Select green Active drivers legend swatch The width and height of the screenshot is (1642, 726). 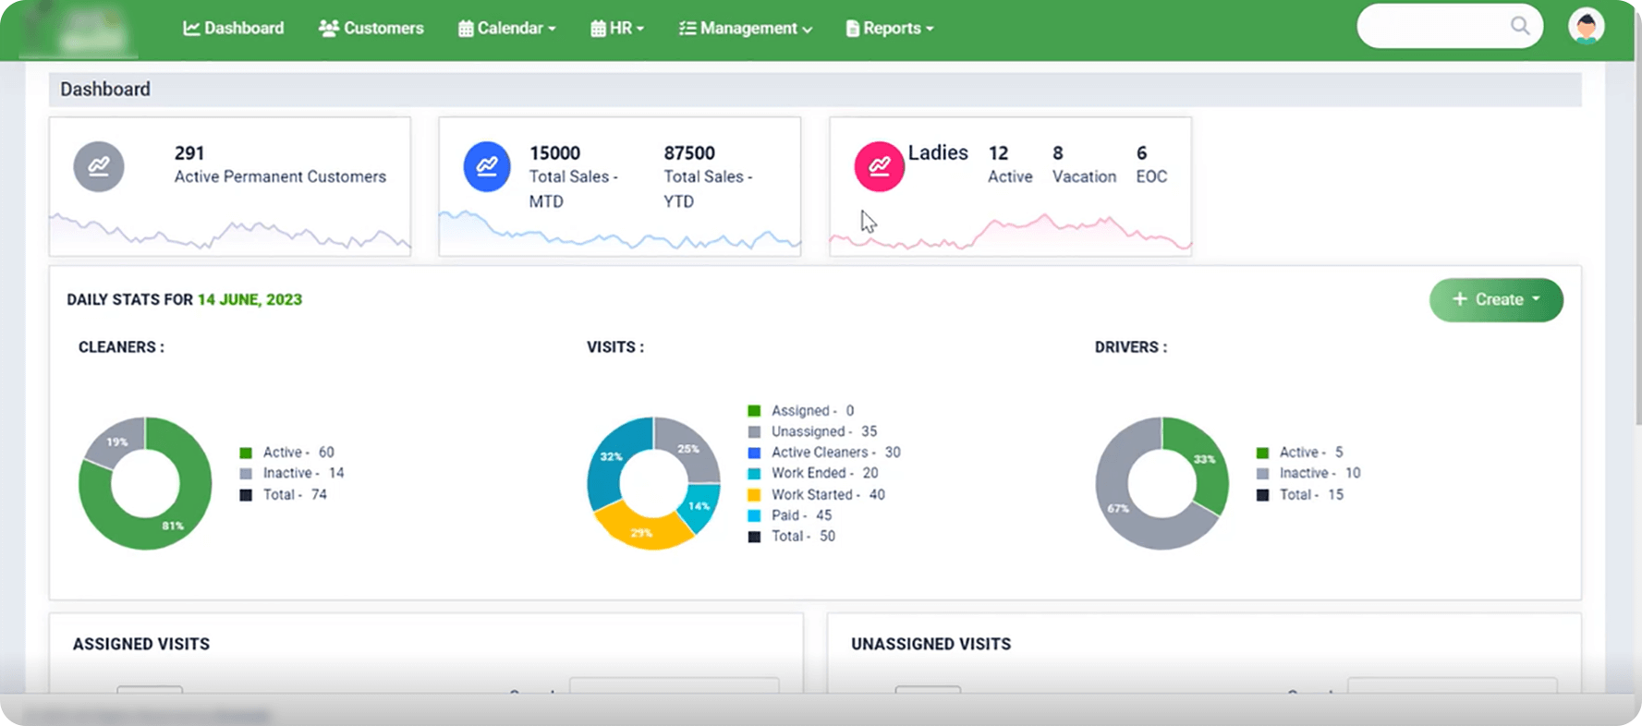click(1262, 453)
